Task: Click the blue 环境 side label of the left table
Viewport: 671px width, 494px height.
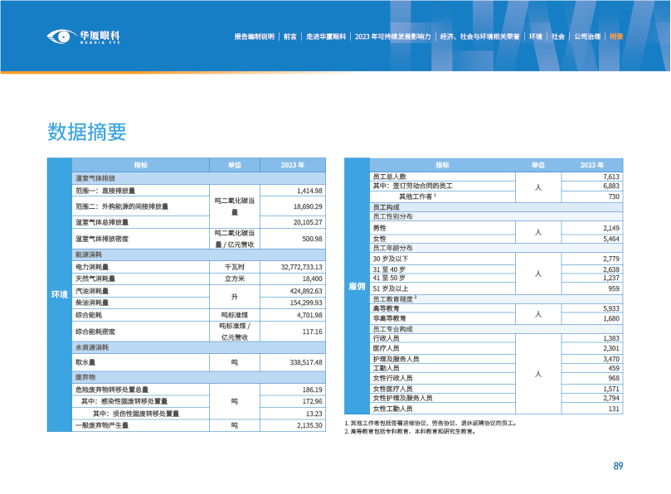Action: 60,295
